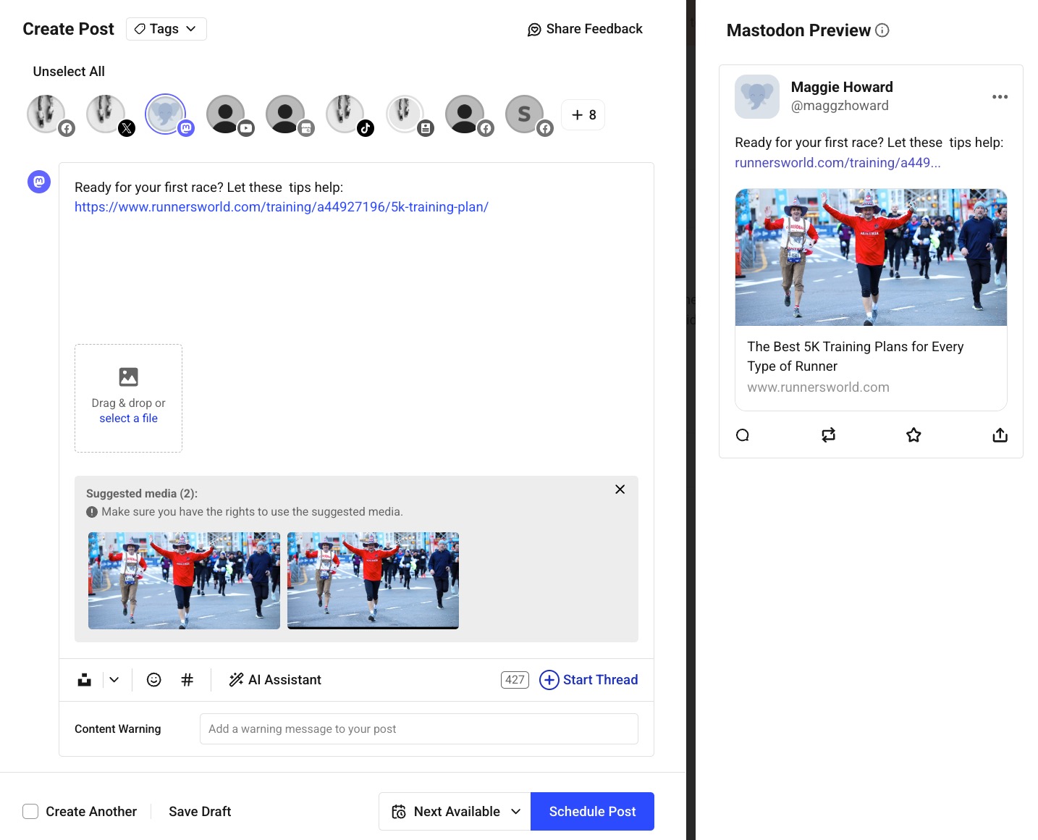Click the Mastodon icon beside post editor
This screenshot has height=840, width=1038.
tap(39, 182)
